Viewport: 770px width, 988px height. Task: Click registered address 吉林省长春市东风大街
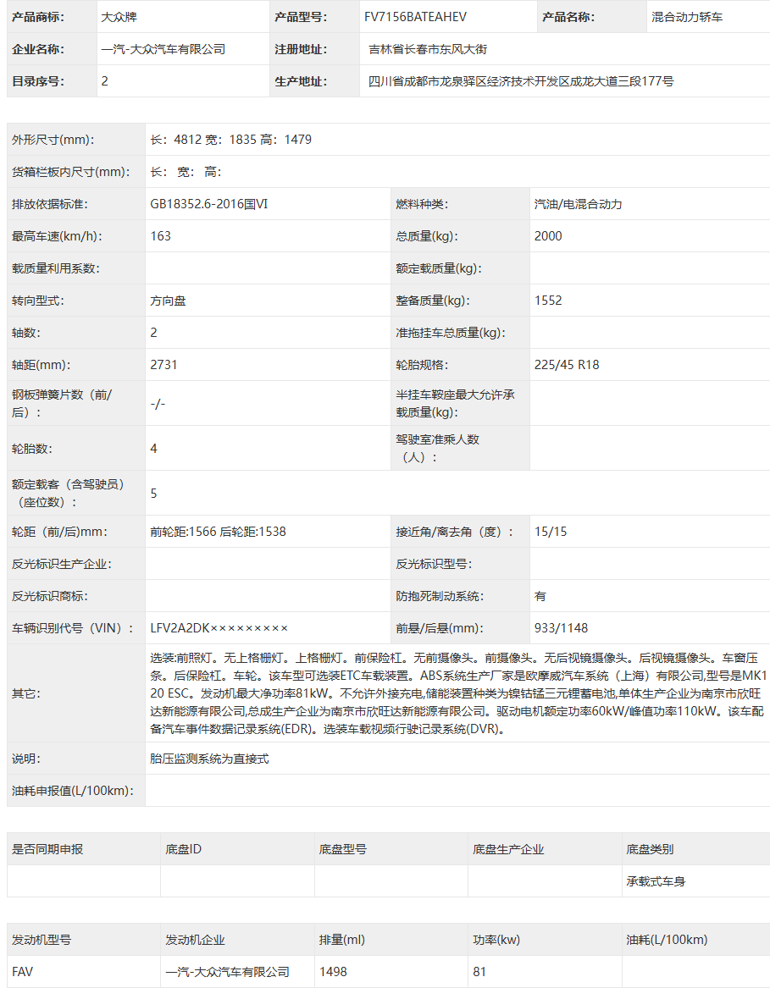coord(428,49)
